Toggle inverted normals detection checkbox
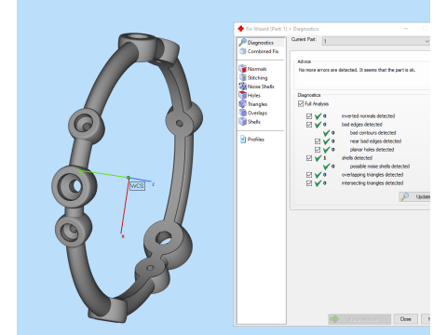The image size is (447, 335). click(309, 116)
